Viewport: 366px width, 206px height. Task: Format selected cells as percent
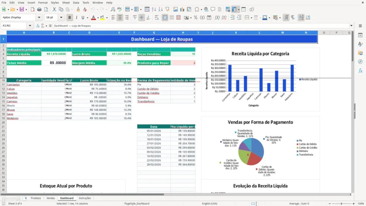click(196, 18)
